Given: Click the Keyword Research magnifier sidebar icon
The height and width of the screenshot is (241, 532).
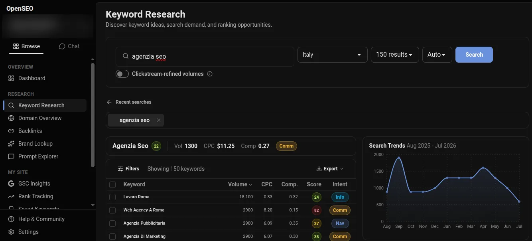Looking at the screenshot, I should [11, 105].
